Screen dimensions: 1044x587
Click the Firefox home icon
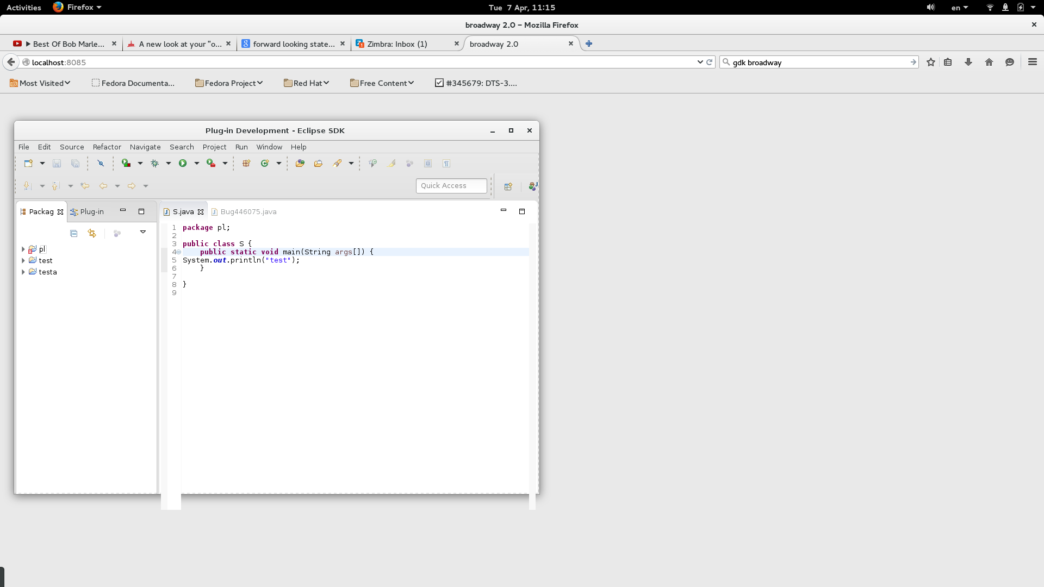[989, 62]
